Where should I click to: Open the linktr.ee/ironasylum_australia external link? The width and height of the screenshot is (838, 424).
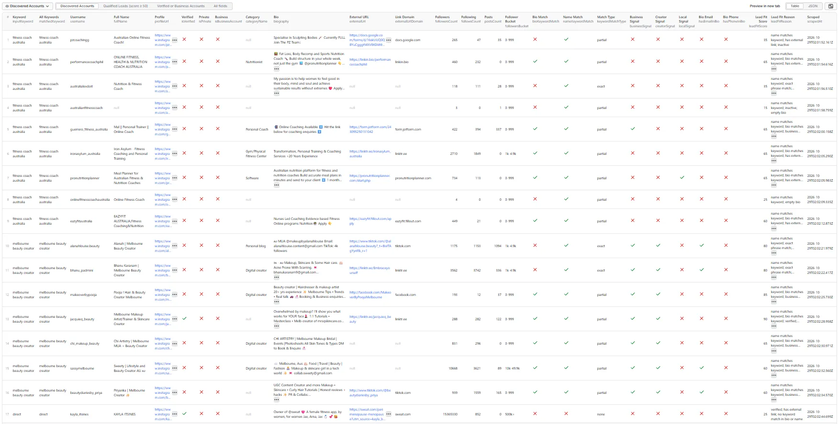[x=370, y=154]
